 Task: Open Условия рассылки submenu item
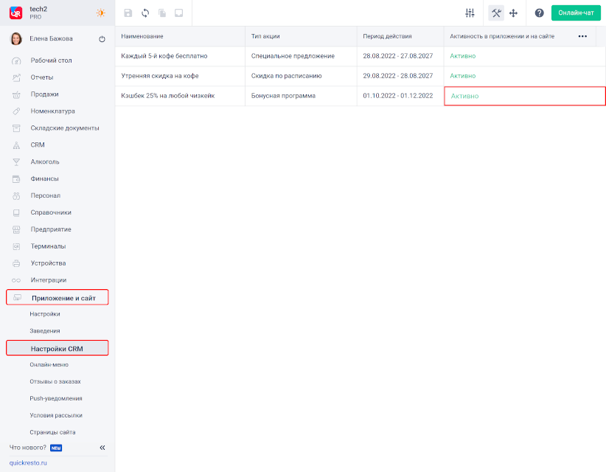tap(56, 415)
